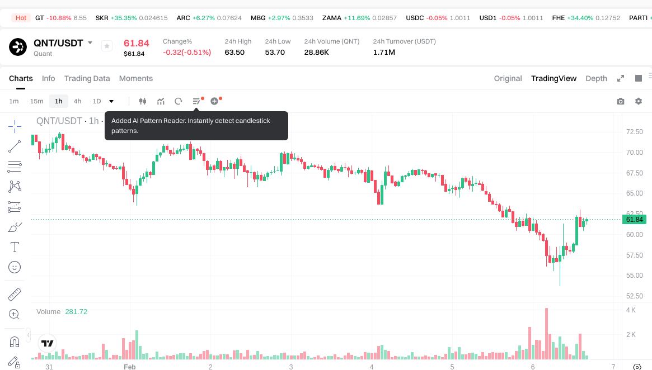The image size is (652, 370).
Task: Click the candlestick chart type icon
Action: pyautogui.click(x=143, y=101)
